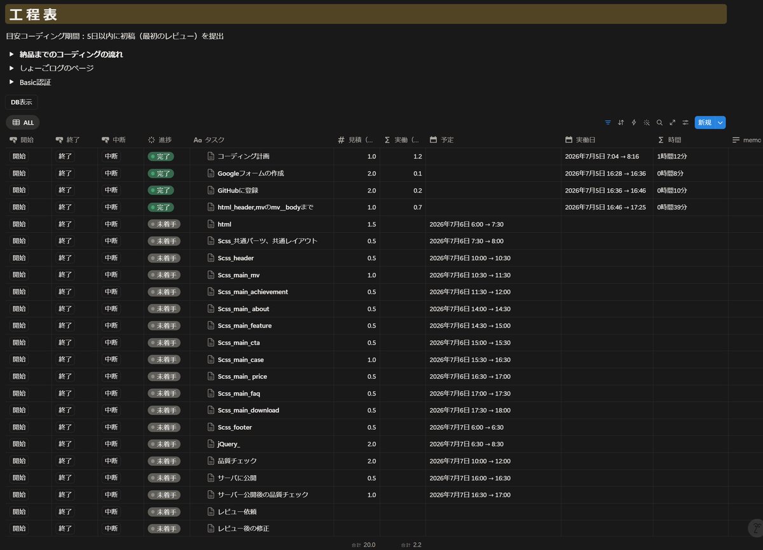The image size is (763, 550).
Task: Expand the 納品までのコーディングの流れ toggle
Action: pyautogui.click(x=11, y=55)
